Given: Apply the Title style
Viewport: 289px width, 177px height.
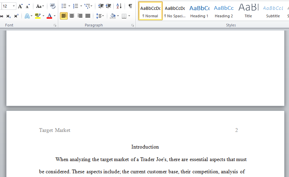Looking at the screenshot, I should click(248, 11).
